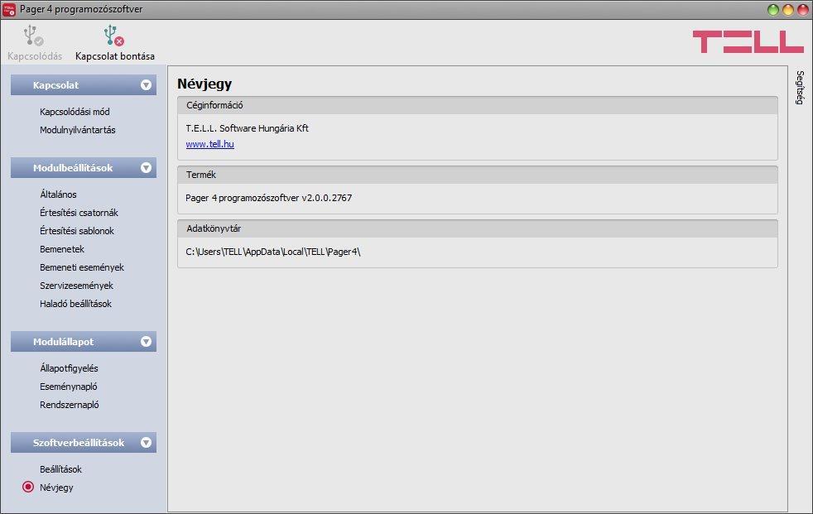The image size is (813, 514).
Task: Open Rendszernapló page
Action: [69, 405]
